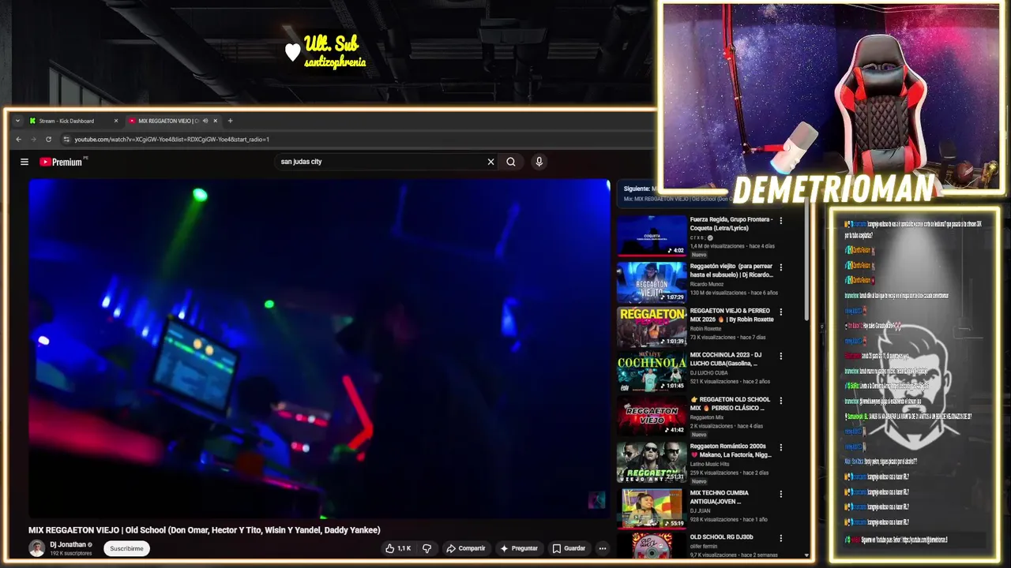The height and width of the screenshot is (568, 1011).
Task: Focus the browser address bar URL
Action: (172, 140)
